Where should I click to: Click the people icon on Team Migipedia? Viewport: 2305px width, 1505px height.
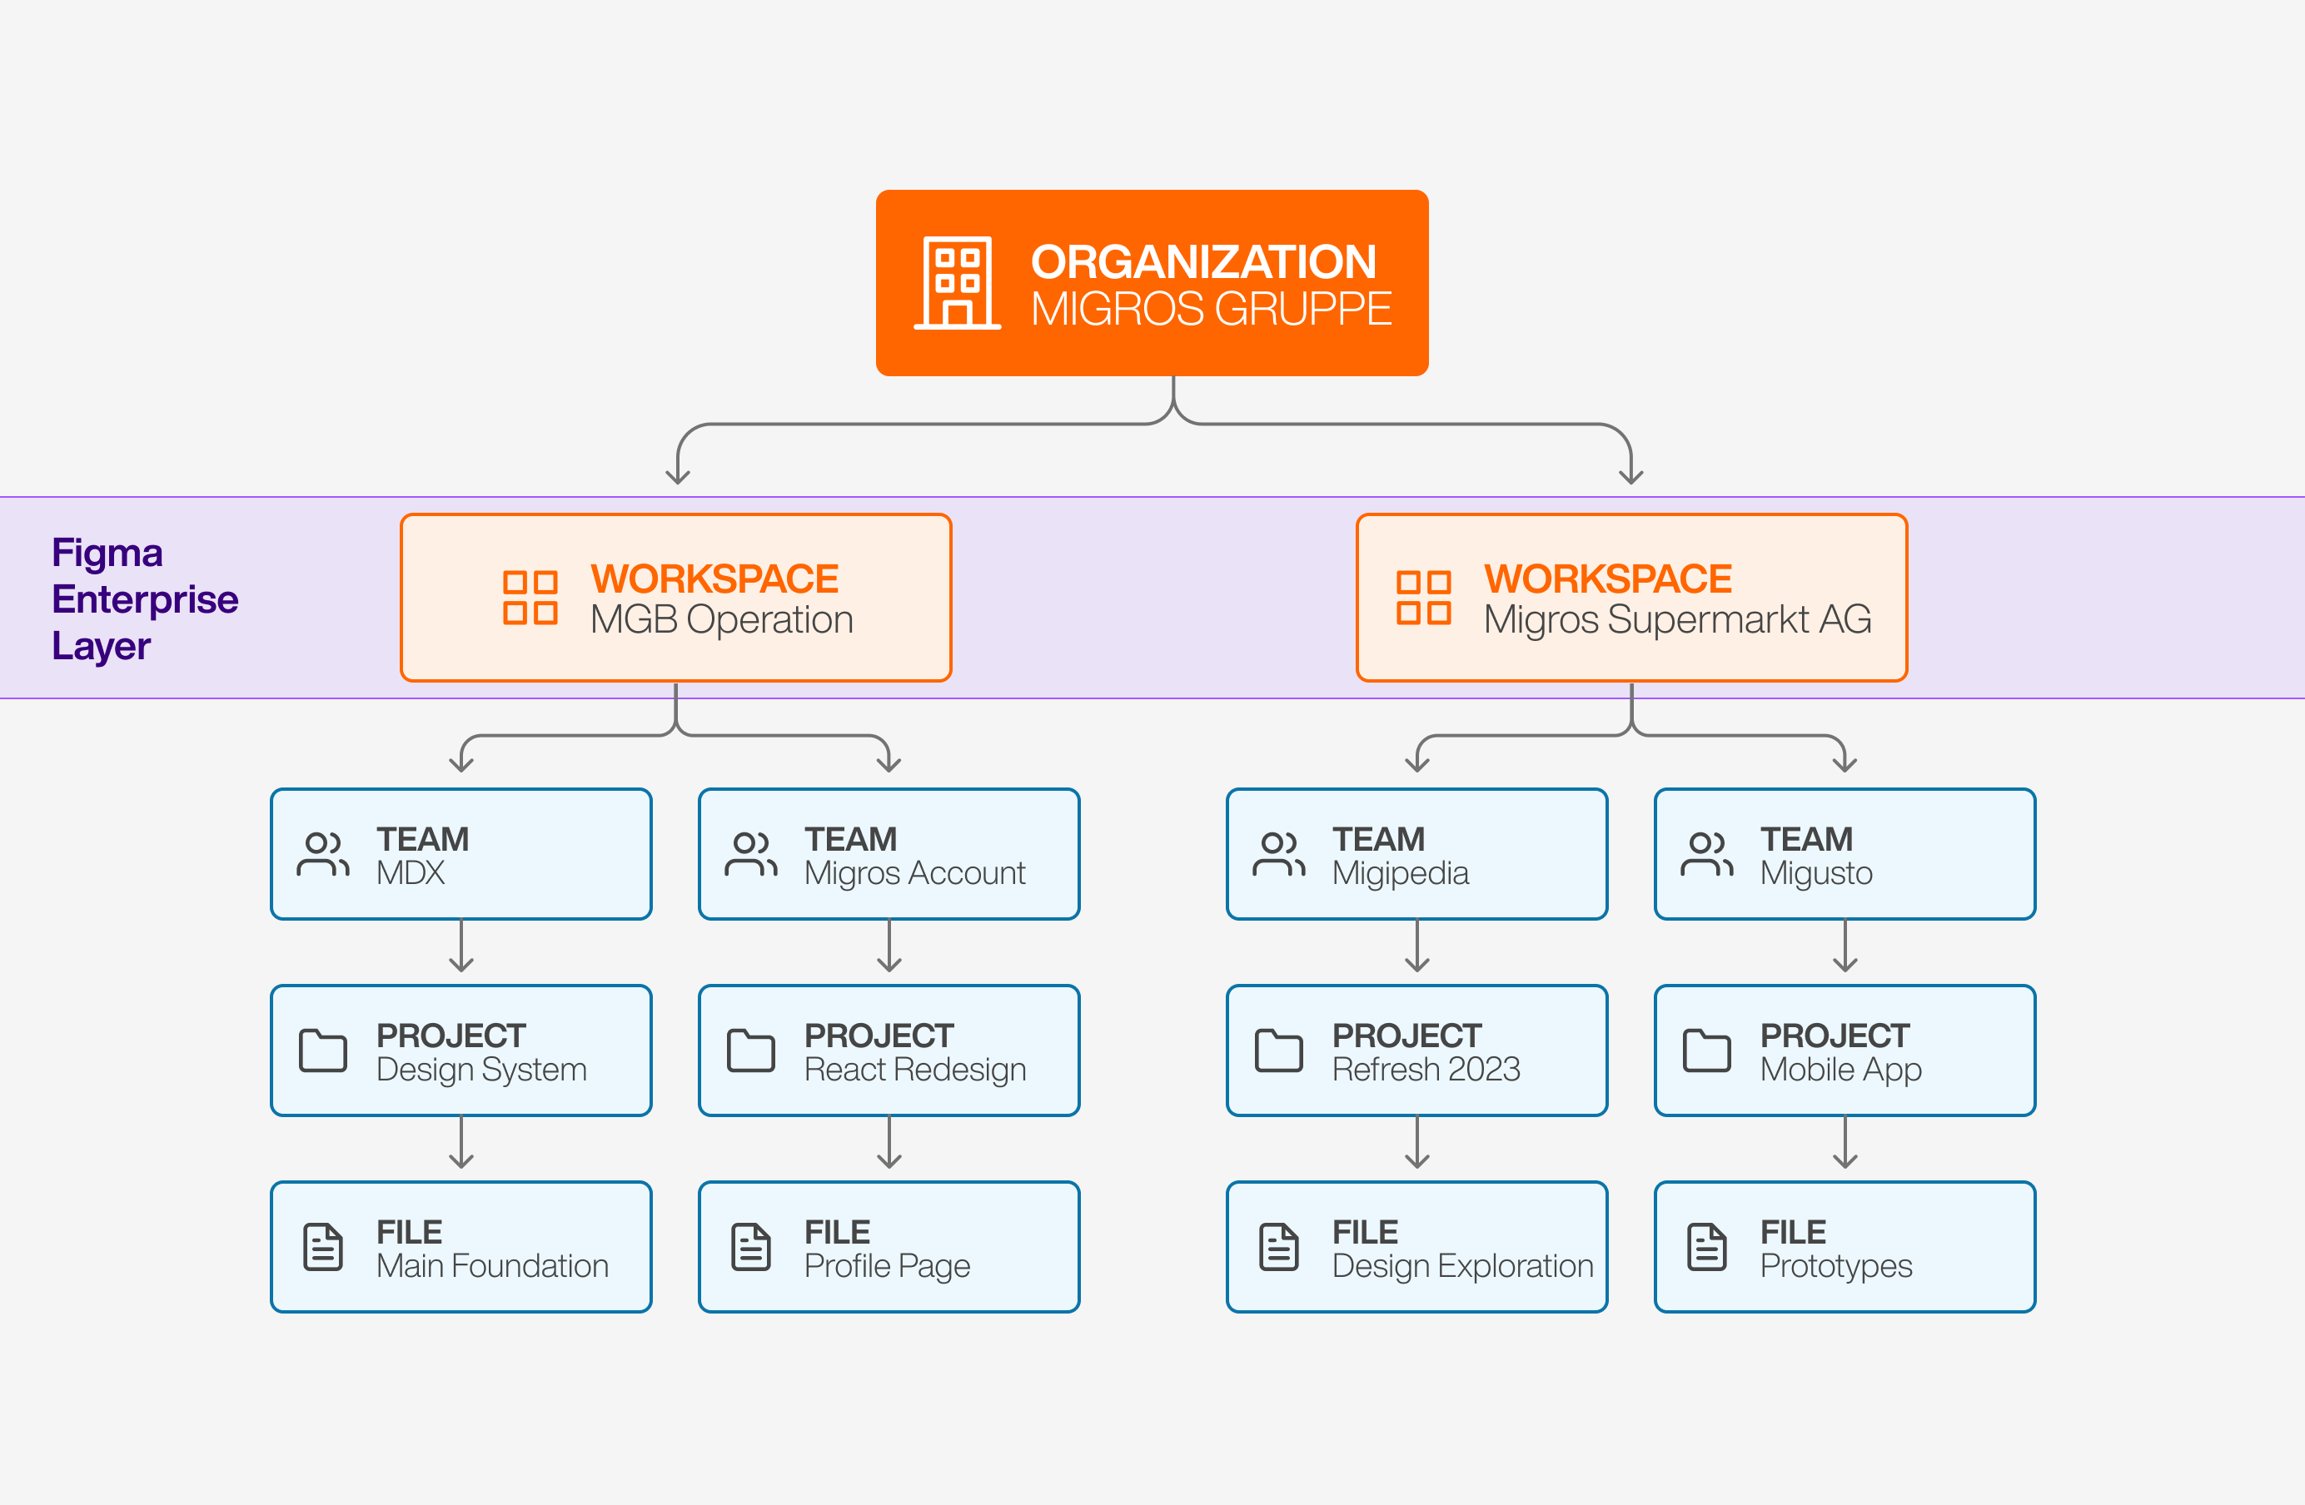(x=1277, y=852)
